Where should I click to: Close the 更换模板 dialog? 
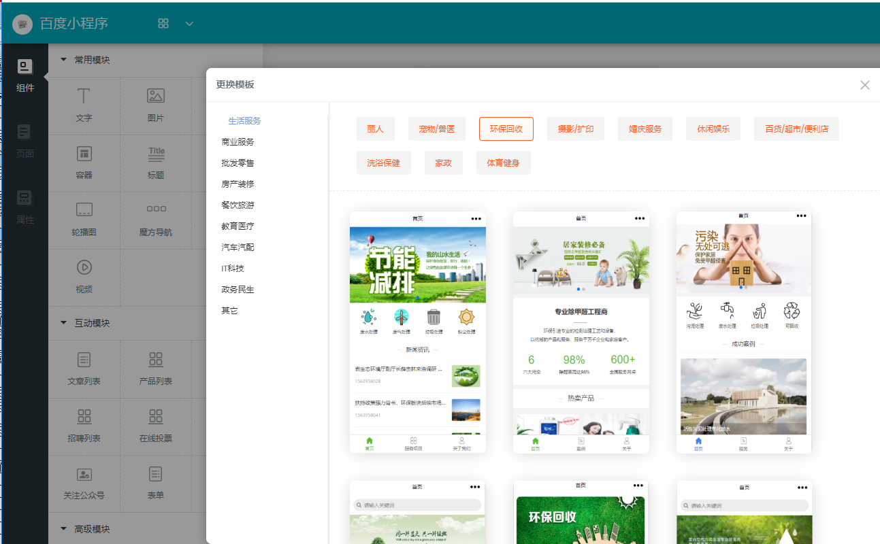point(864,85)
